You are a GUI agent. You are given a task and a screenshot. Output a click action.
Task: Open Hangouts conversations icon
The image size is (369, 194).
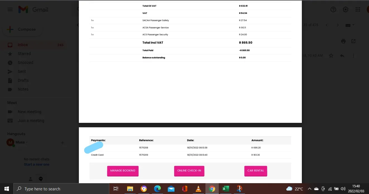click(41, 179)
